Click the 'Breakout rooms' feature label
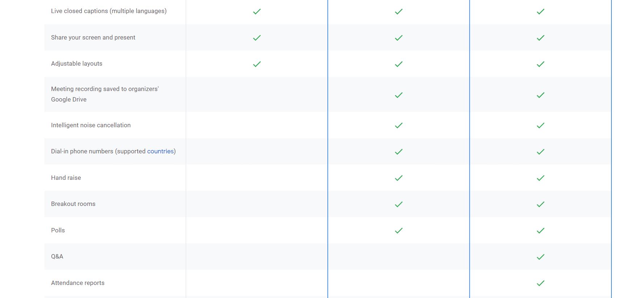This screenshot has width=623, height=298. tap(73, 204)
